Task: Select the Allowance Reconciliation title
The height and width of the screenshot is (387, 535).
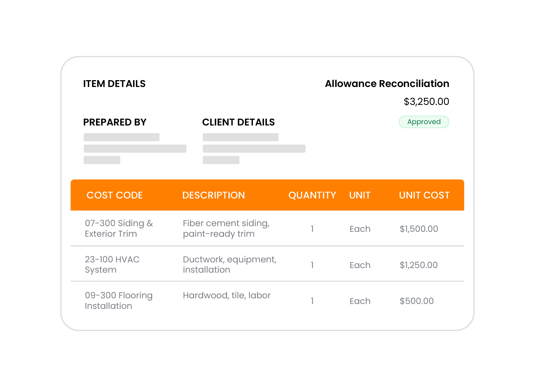Action: [x=387, y=84]
